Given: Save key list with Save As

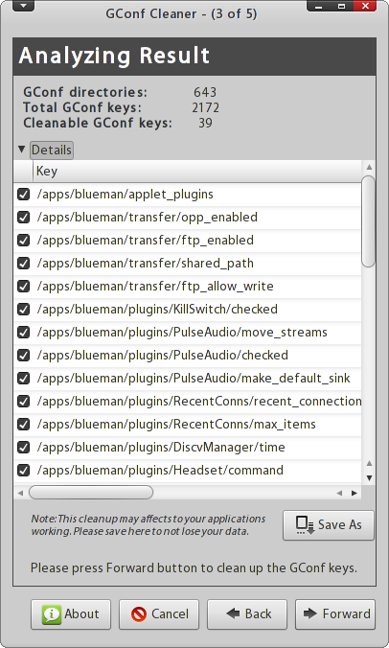Looking at the screenshot, I should point(329,525).
